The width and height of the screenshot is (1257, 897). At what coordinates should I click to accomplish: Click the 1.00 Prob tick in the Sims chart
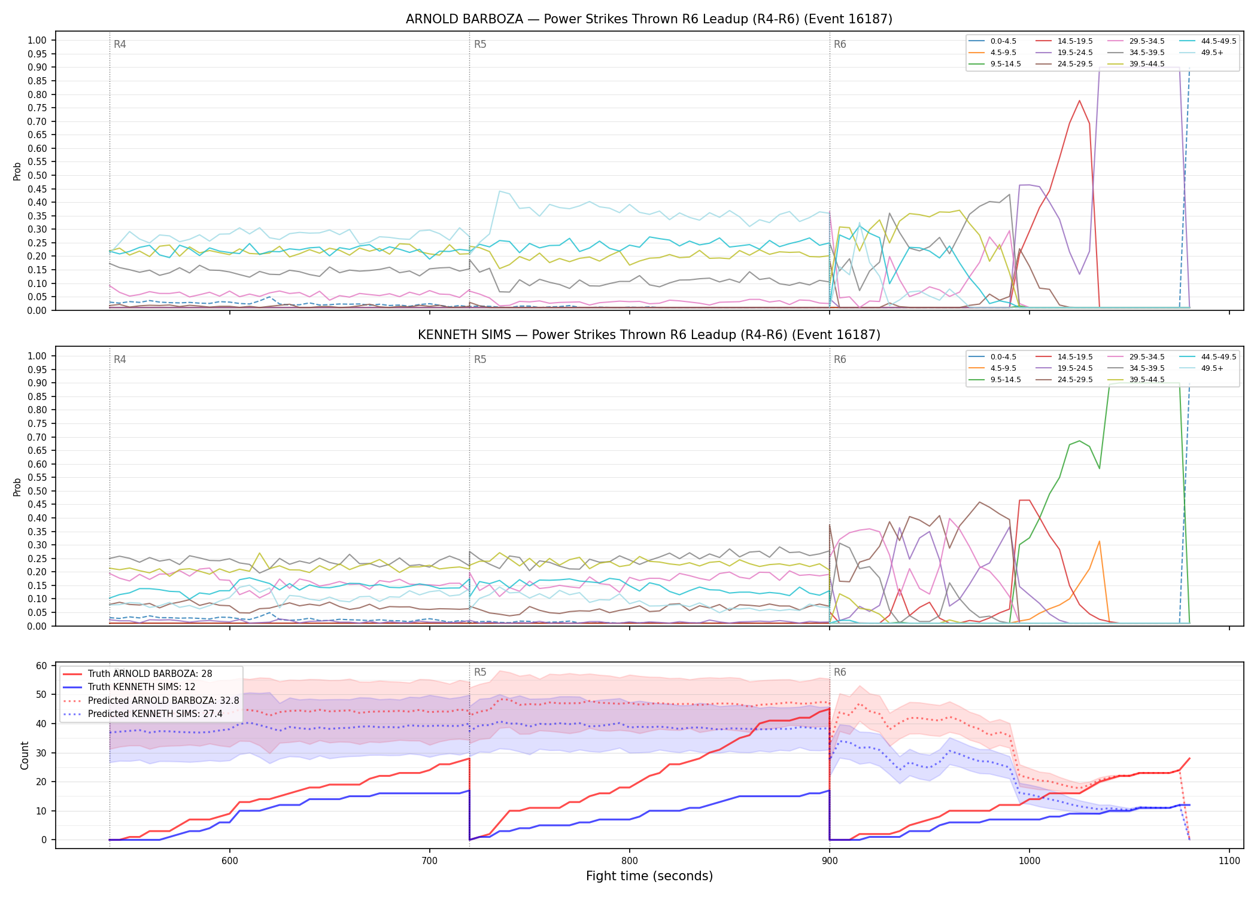37,356
